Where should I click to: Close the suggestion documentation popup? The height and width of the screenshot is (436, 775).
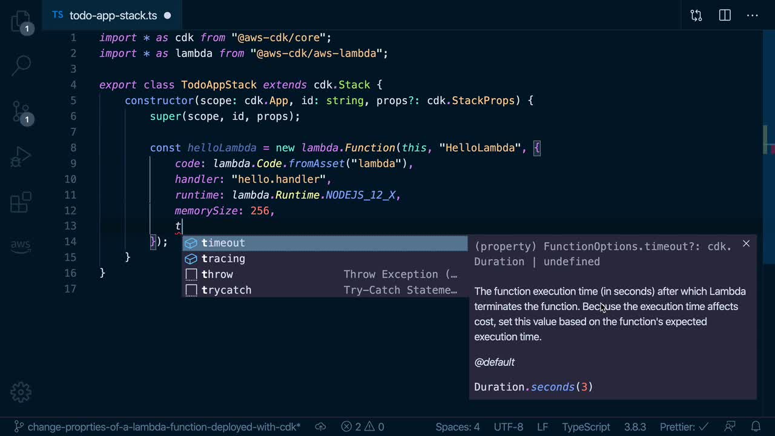[x=746, y=243]
